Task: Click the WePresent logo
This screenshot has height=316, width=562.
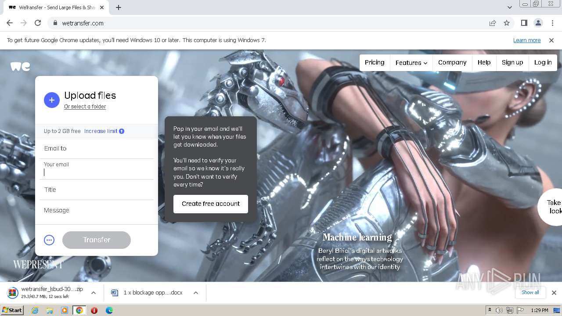Action: click(x=38, y=264)
